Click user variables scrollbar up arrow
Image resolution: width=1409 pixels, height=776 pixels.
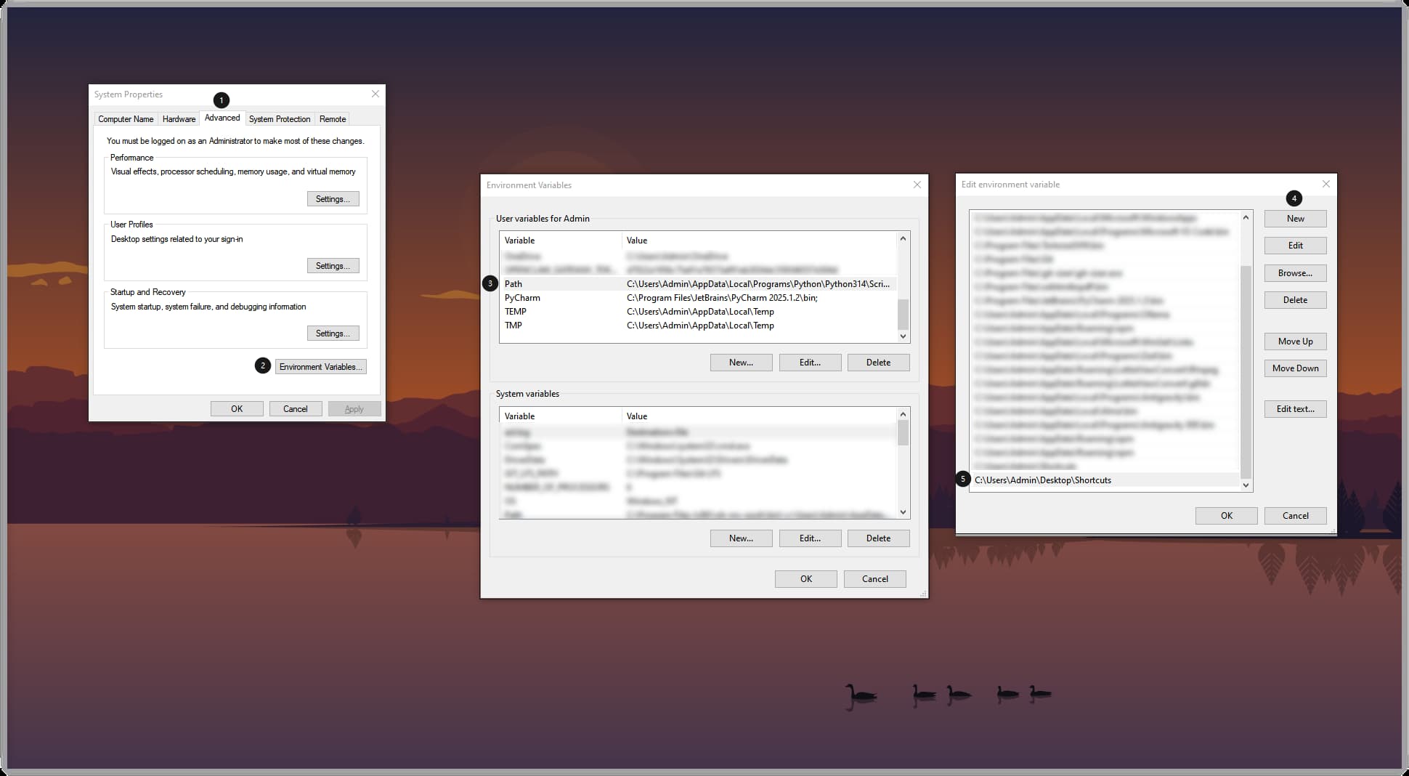pos(904,238)
